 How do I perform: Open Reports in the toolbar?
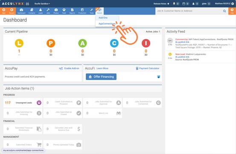(x=72, y=11)
